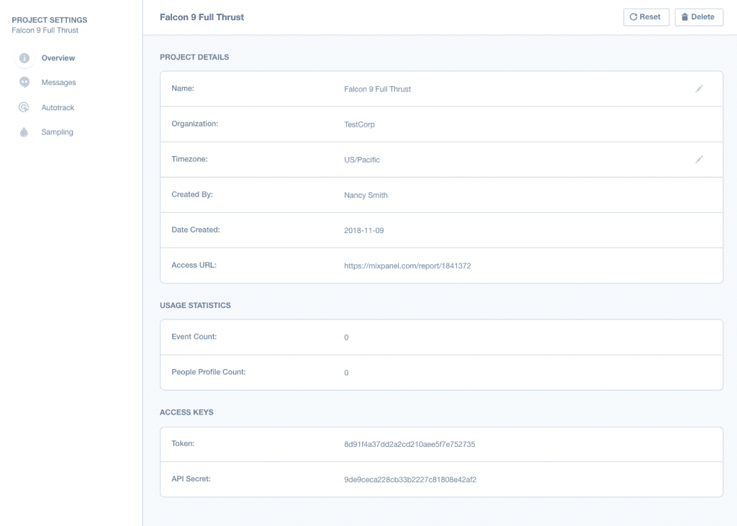The height and width of the screenshot is (526, 737).
Task: Click the Overview info icon in sidebar
Action: pyautogui.click(x=24, y=58)
